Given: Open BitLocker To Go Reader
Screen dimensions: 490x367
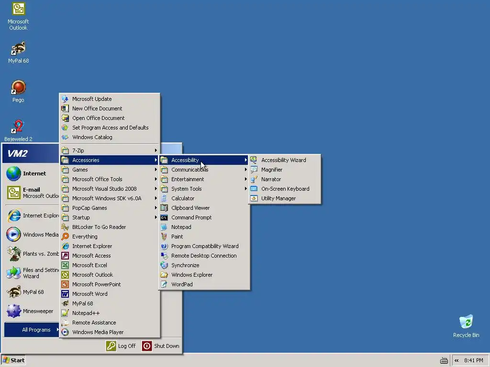Looking at the screenshot, I should pos(110,227).
